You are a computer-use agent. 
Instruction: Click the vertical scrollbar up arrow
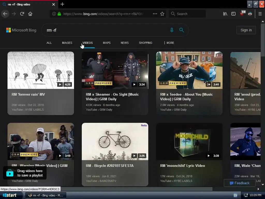(x=263, y=22)
